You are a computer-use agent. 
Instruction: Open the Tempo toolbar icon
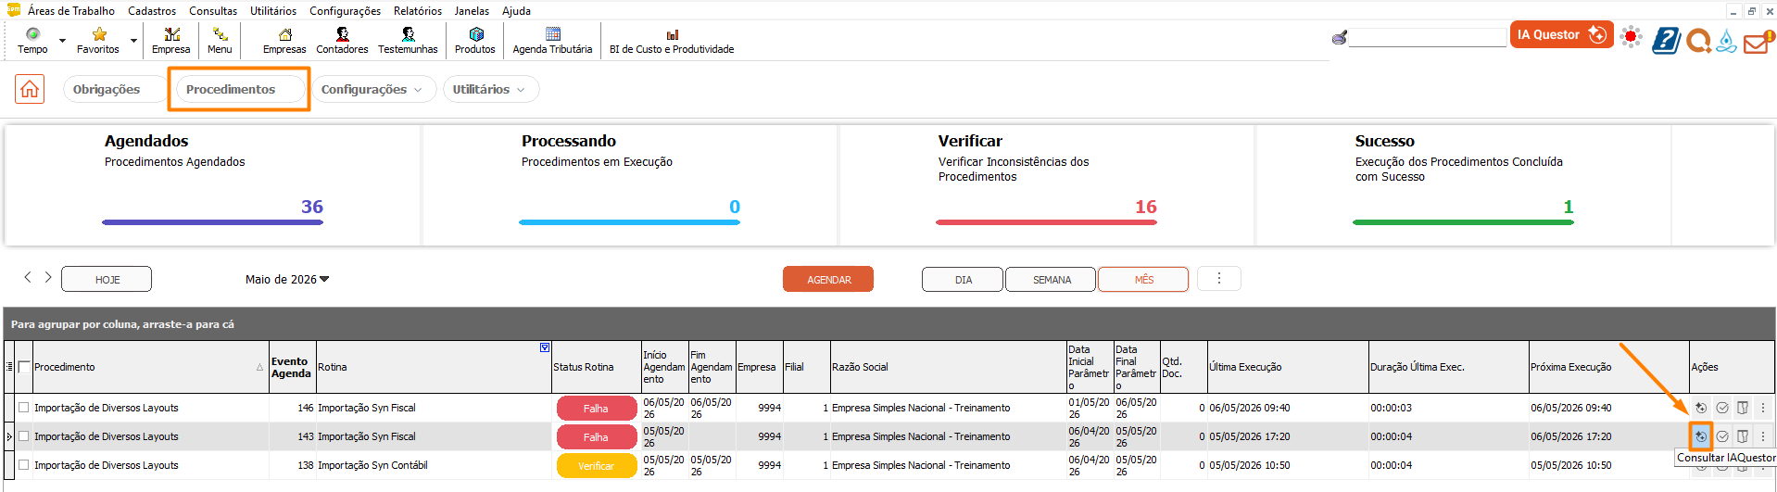[x=32, y=40]
